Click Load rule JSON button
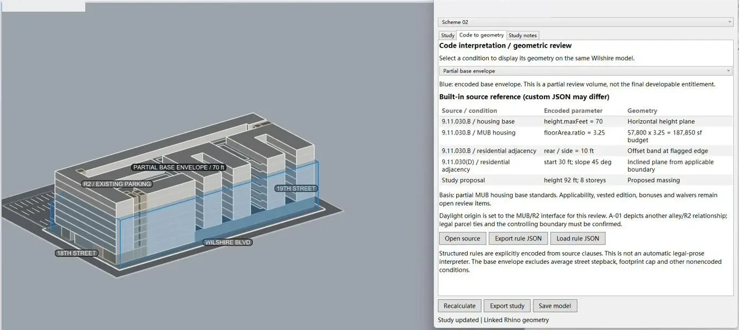Screen dimensions: 739x330 pos(578,238)
